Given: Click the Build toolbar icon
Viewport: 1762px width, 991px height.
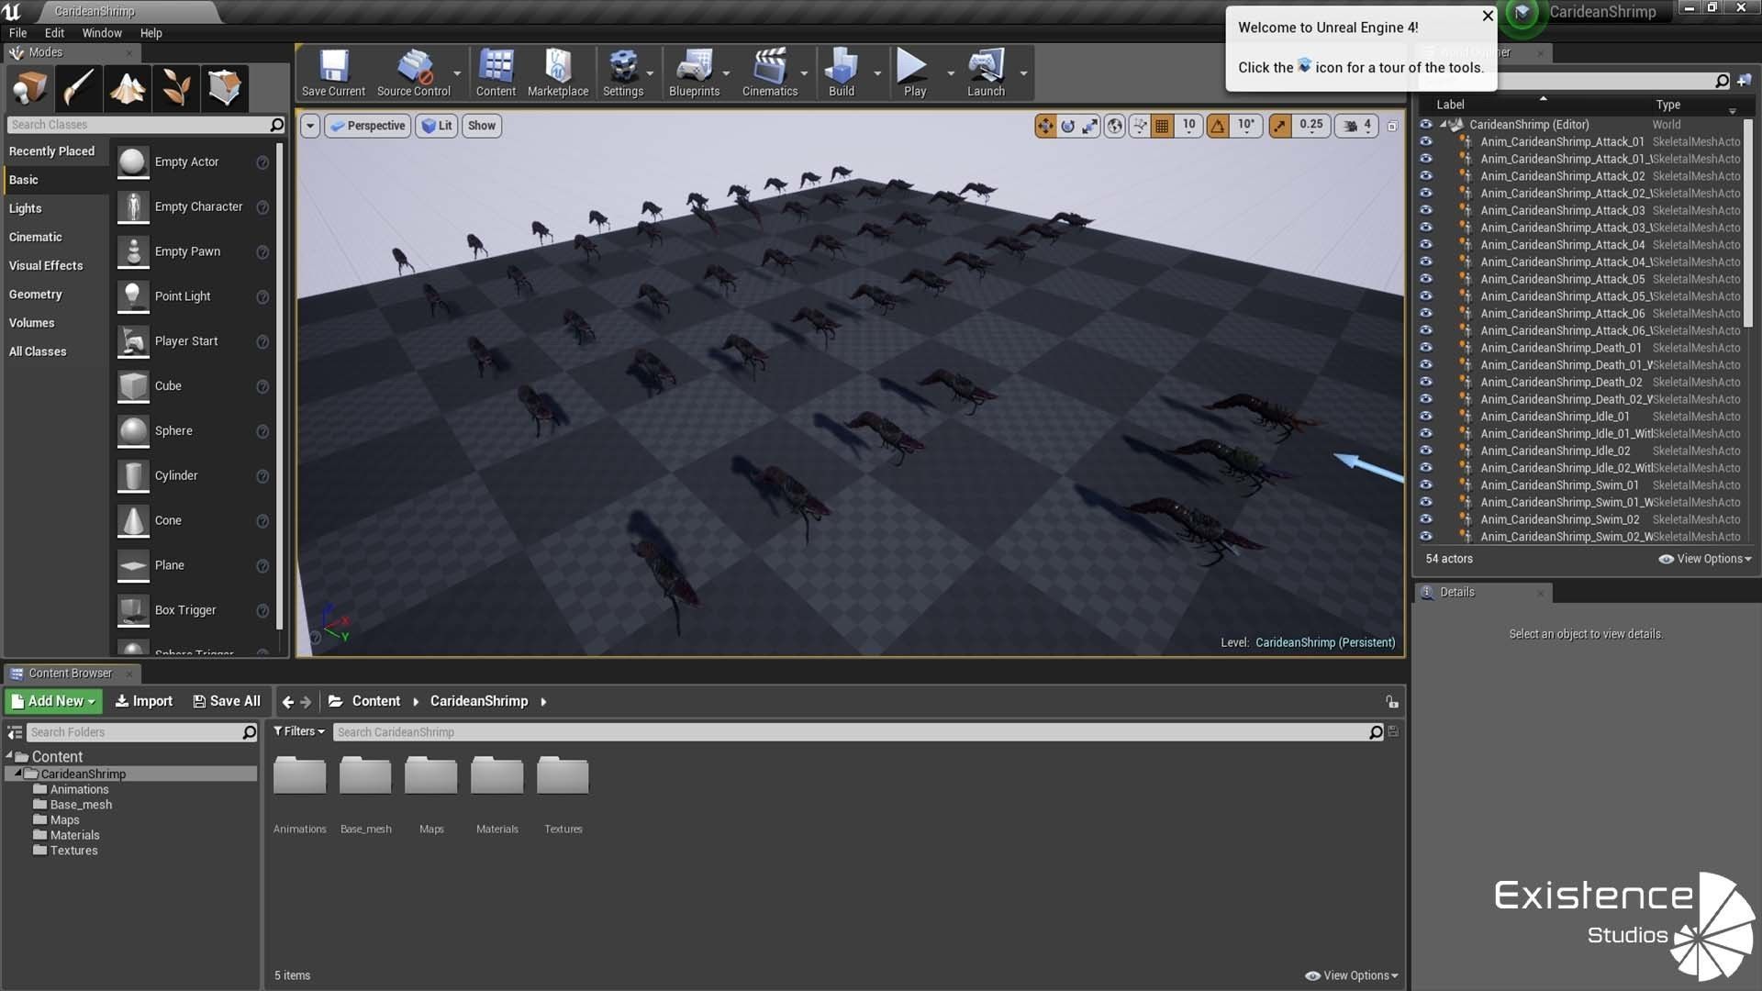Looking at the screenshot, I should point(842,72).
